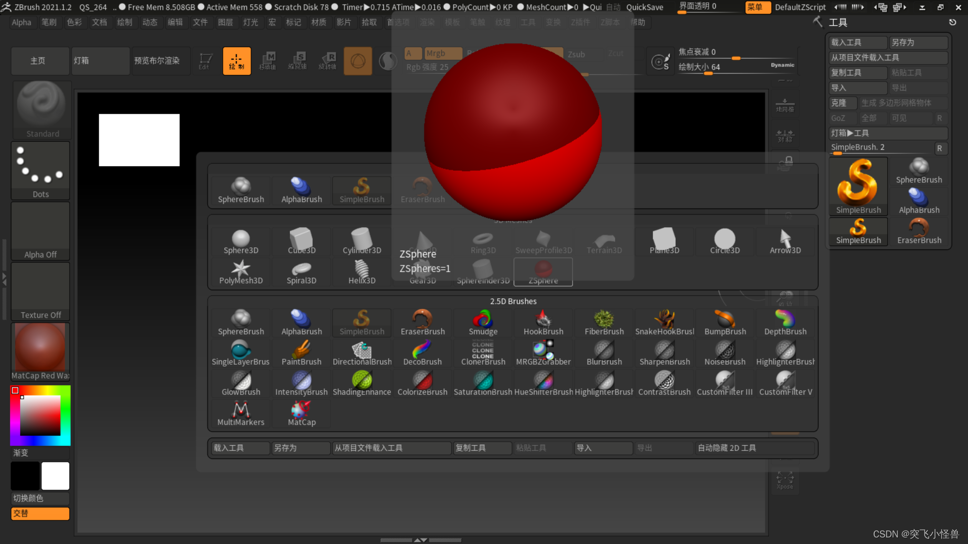The height and width of the screenshot is (544, 968).
Task: Click the black secondary color swatch
Action: pyautogui.click(x=25, y=476)
